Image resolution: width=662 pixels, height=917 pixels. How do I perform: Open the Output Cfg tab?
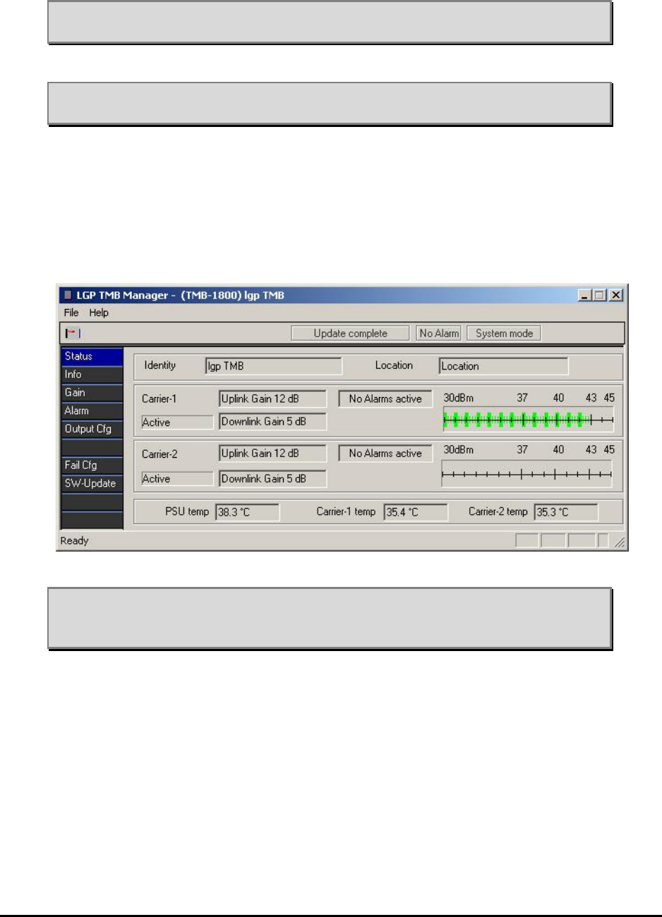tap(92, 429)
